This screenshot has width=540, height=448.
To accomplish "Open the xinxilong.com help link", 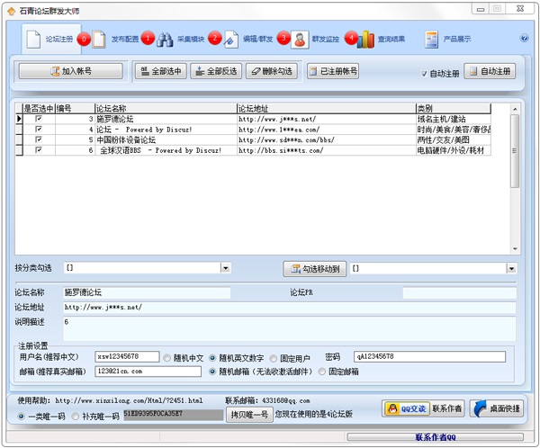I will point(129,400).
